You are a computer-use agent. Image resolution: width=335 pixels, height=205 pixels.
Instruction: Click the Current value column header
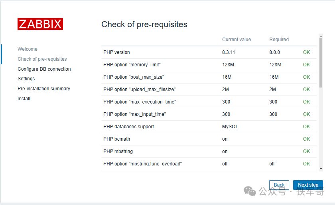236,40
